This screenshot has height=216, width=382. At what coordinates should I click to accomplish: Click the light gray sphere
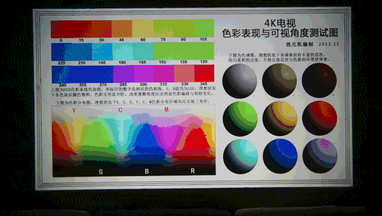(240, 81)
